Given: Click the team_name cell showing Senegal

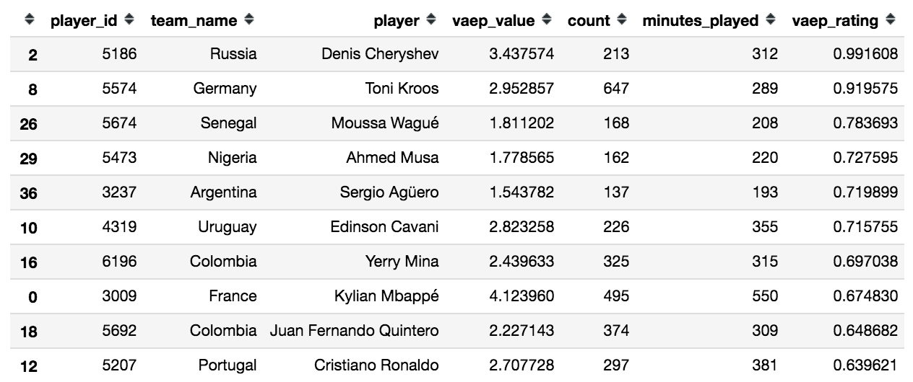Looking at the screenshot, I should 228,123.
